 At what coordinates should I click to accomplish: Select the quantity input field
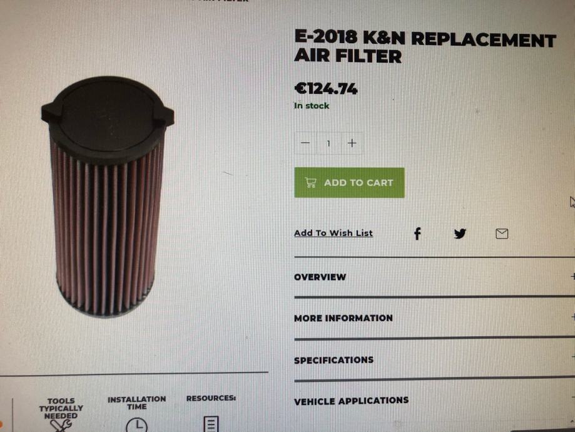pyautogui.click(x=328, y=143)
